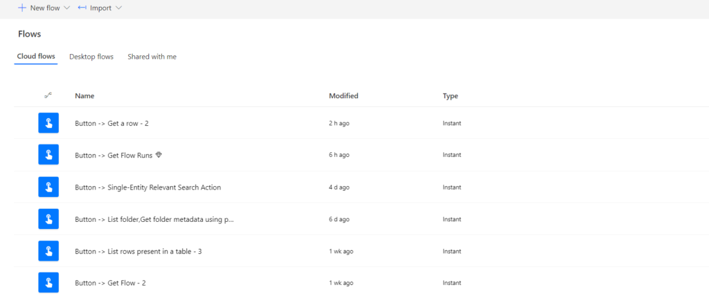Expand the Import dropdown chevron
709x298 pixels.
(x=119, y=8)
